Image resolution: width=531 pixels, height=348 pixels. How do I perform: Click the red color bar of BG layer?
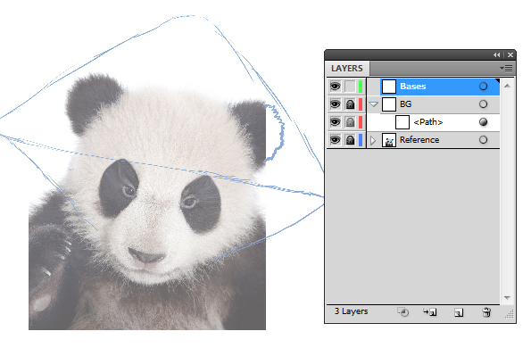pos(361,104)
